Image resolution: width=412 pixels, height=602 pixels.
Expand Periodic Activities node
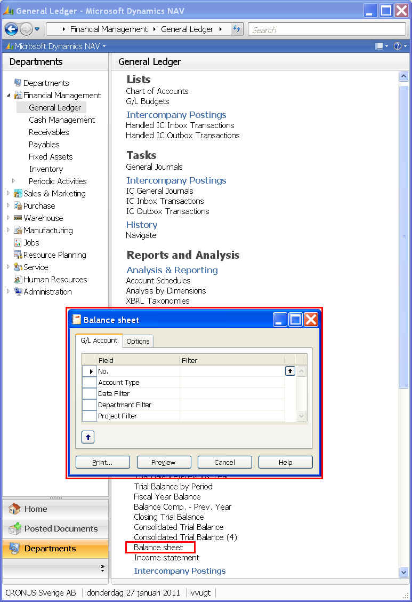tap(14, 181)
